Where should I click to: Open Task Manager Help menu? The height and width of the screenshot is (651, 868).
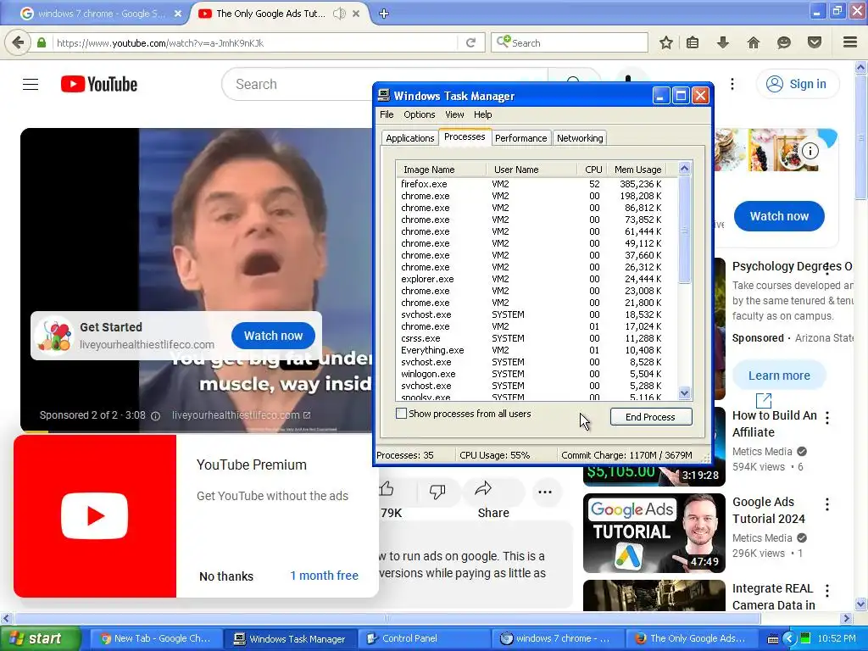tap(482, 114)
